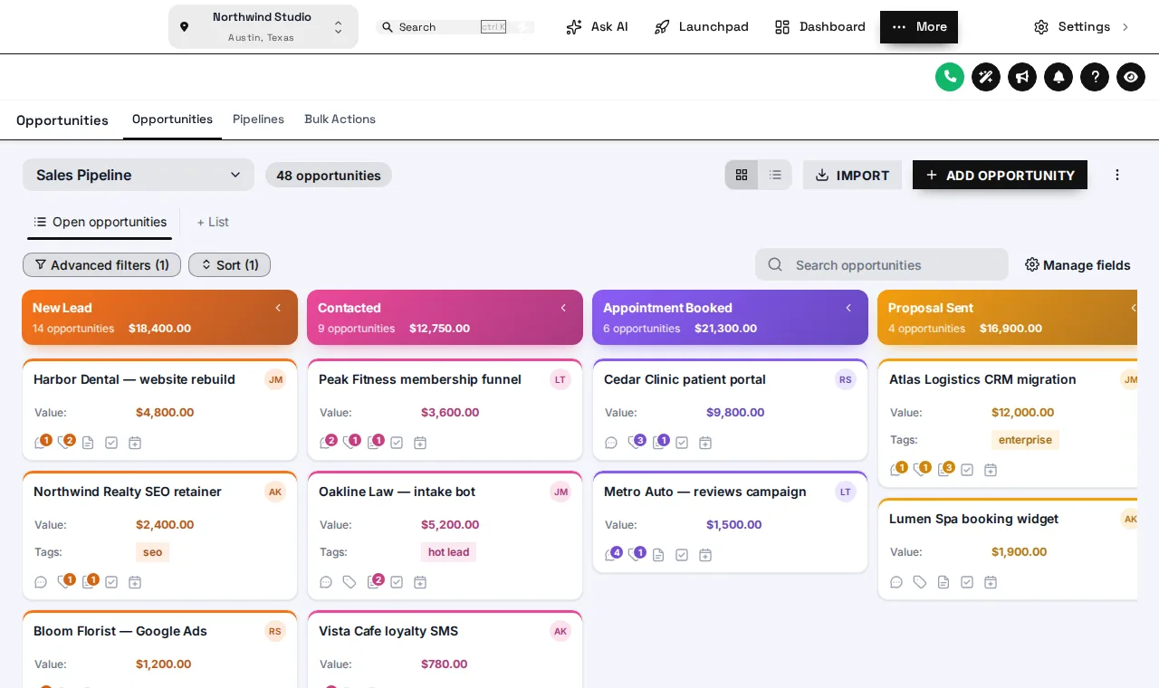
Task: Open the three-dot options menu beside Add Opportunity
Action: tap(1117, 175)
